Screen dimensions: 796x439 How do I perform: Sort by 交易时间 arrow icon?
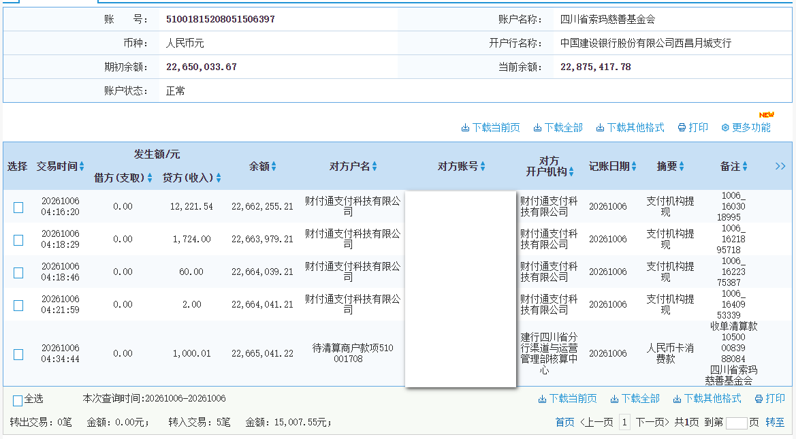coord(82,167)
